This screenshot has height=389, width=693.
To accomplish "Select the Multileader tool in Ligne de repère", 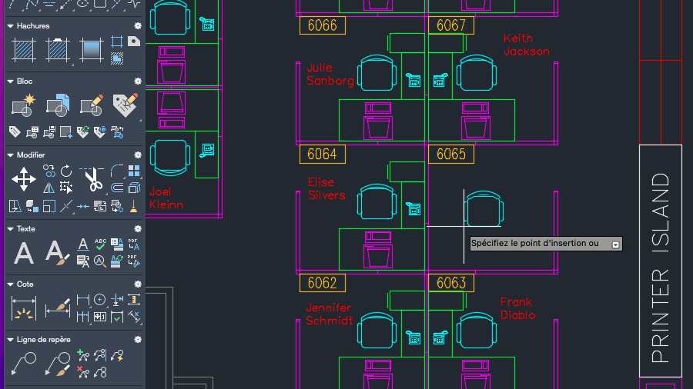I will tap(24, 364).
